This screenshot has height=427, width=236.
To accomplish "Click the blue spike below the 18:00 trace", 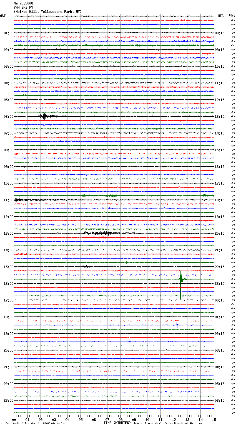I will 177,324.
